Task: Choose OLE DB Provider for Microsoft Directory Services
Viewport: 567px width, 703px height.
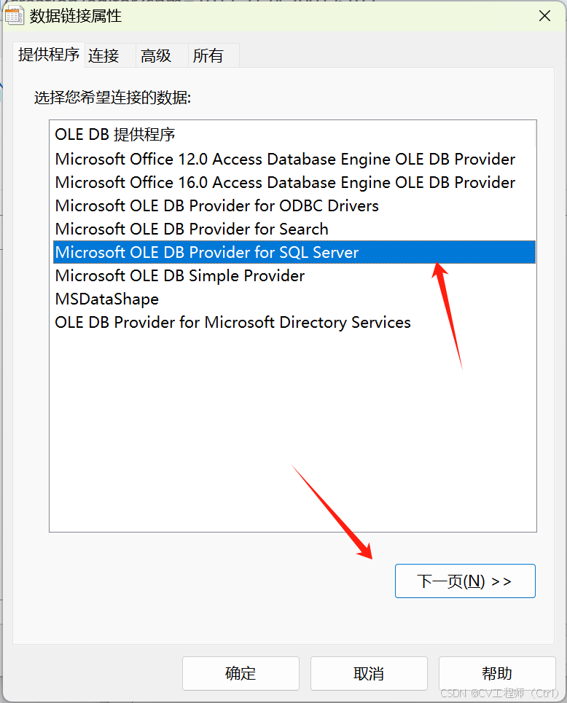Action: (x=233, y=322)
